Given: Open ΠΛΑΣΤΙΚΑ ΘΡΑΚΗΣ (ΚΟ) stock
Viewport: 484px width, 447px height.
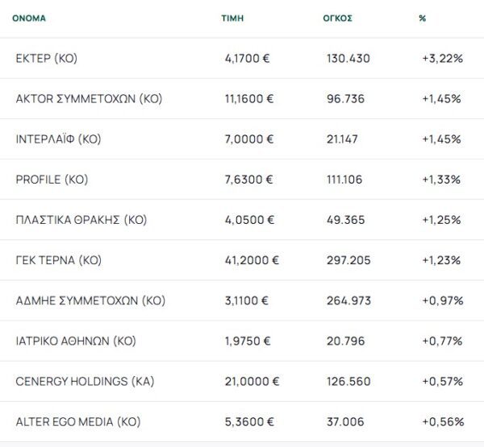Looking at the screenshot, I should click(81, 220).
